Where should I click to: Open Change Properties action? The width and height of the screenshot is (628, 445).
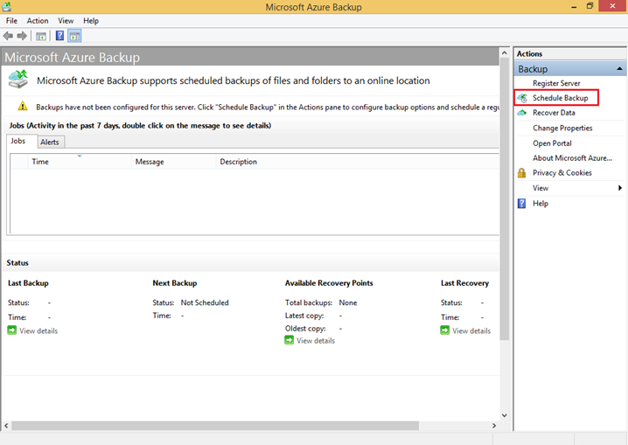pyautogui.click(x=562, y=128)
